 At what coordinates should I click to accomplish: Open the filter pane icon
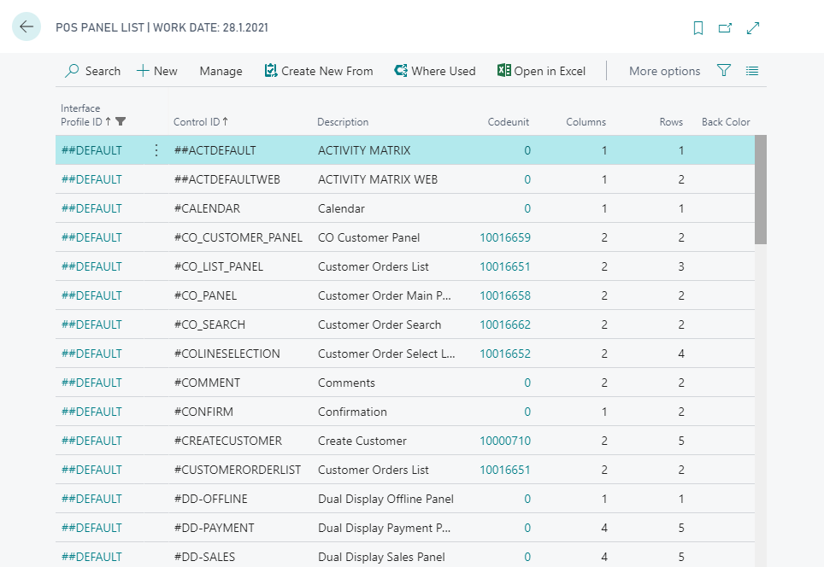pos(724,71)
